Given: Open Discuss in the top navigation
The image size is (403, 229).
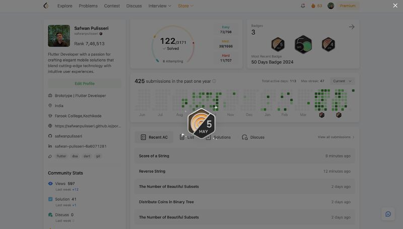Looking at the screenshot, I should [134, 6].
